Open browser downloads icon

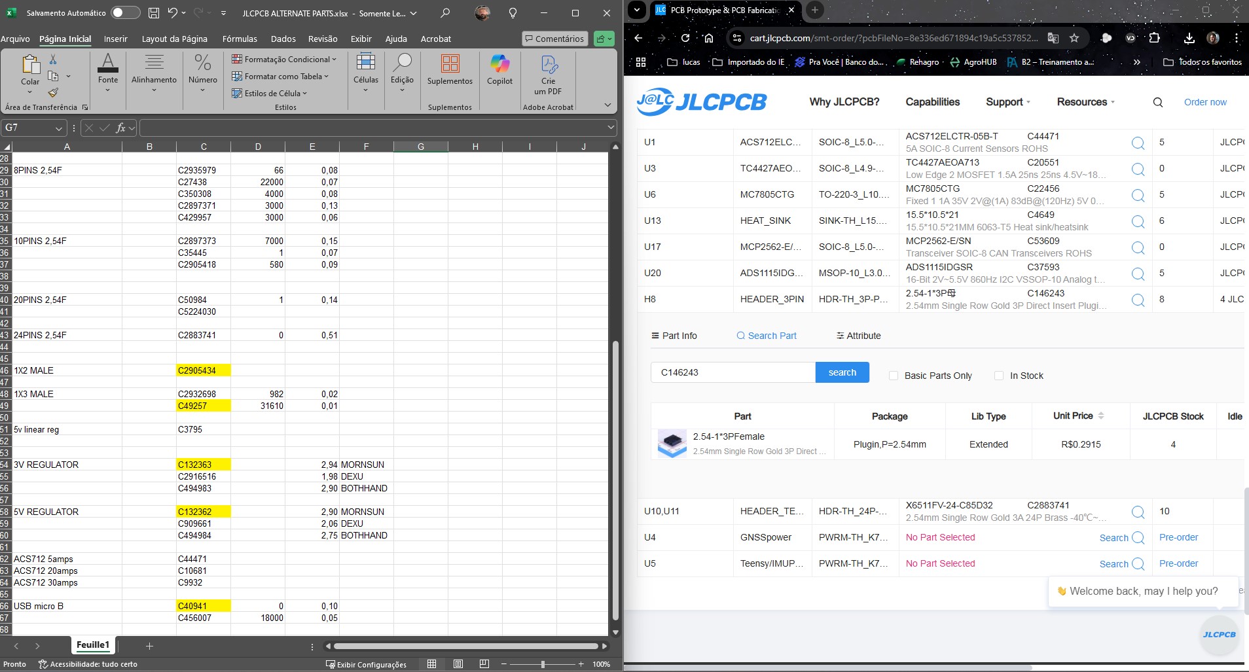pyautogui.click(x=1189, y=38)
